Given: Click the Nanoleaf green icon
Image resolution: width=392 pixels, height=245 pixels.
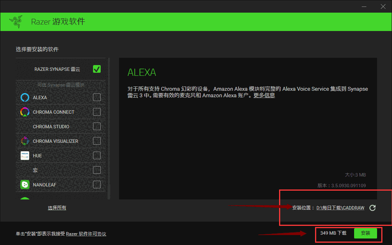Looking at the screenshot, I should (25, 185).
